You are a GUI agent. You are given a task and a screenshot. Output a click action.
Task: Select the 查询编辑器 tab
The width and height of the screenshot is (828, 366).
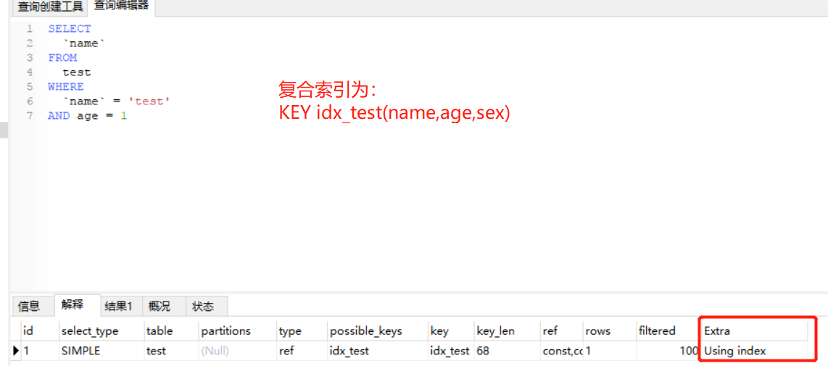click(x=121, y=6)
